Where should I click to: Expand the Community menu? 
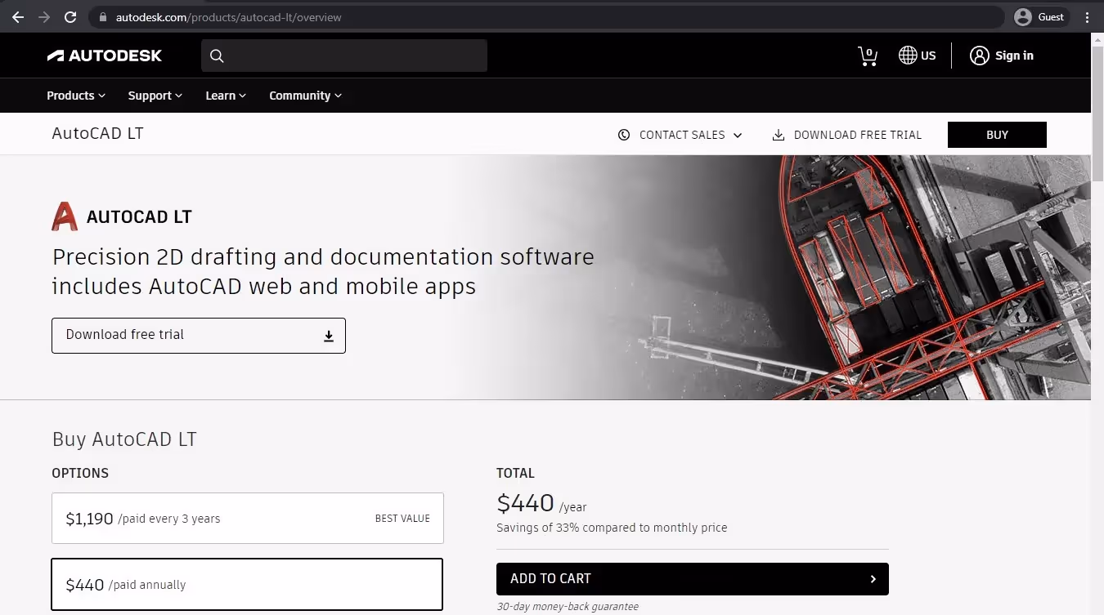[x=305, y=96]
